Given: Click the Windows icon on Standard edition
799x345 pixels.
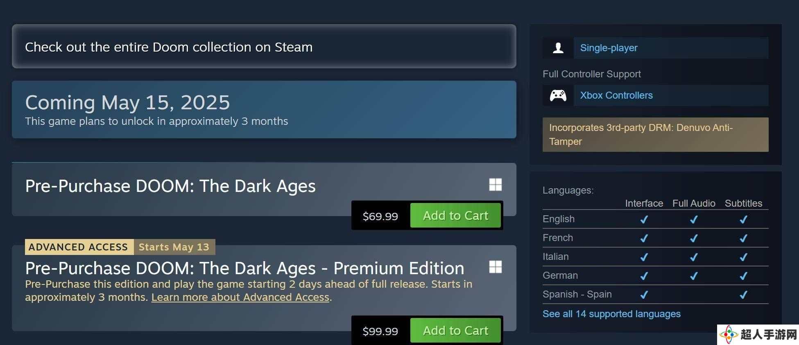Looking at the screenshot, I should pyautogui.click(x=496, y=185).
